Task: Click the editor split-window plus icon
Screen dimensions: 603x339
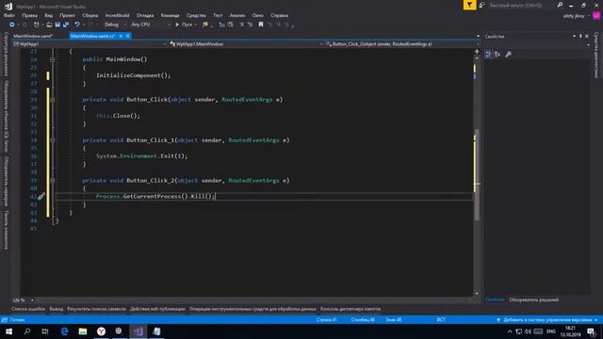Action: pyautogui.click(x=477, y=52)
